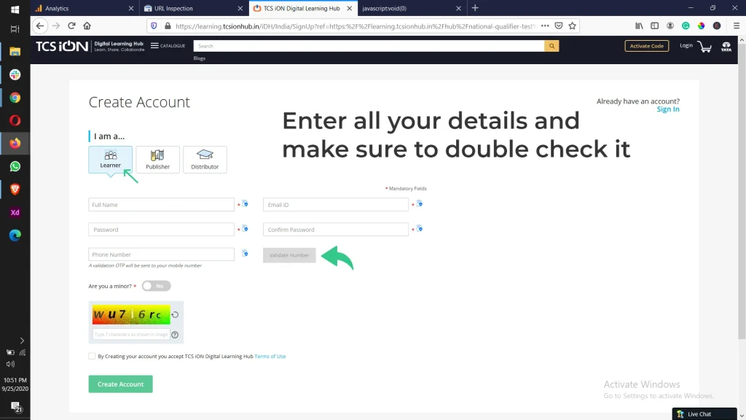The width and height of the screenshot is (746, 420).
Task: Switch to the Analytics tab
Action: click(x=80, y=8)
